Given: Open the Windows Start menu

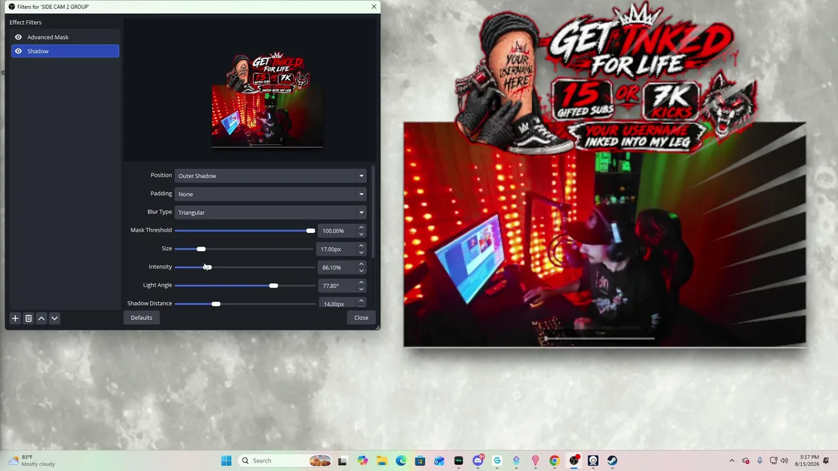Looking at the screenshot, I should [x=227, y=461].
